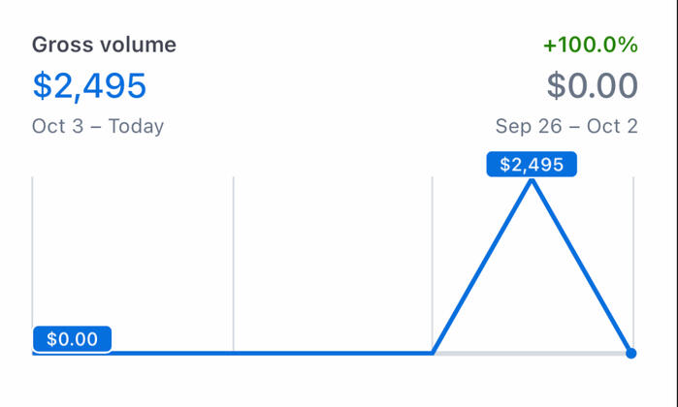The width and height of the screenshot is (678, 407).
Task: Click the green +100.0% change indicator
Action: [591, 45]
